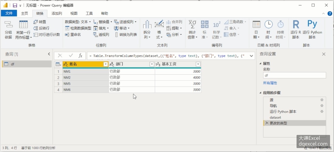Open gear settings for 导航 step

(x=322, y=106)
